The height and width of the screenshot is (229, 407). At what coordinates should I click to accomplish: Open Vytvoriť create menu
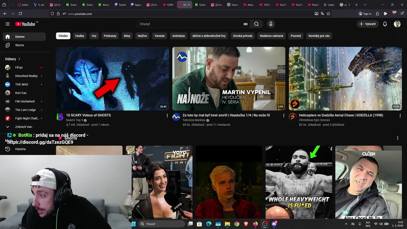[x=368, y=24]
